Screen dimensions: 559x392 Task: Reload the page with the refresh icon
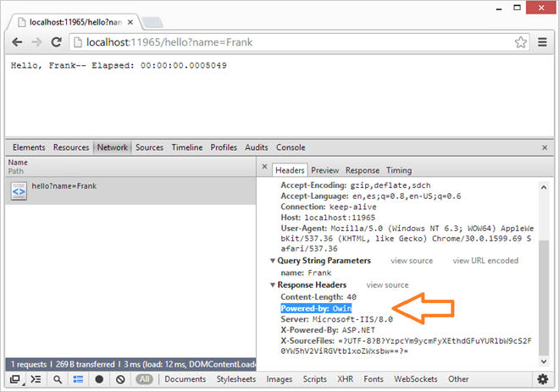pos(57,42)
